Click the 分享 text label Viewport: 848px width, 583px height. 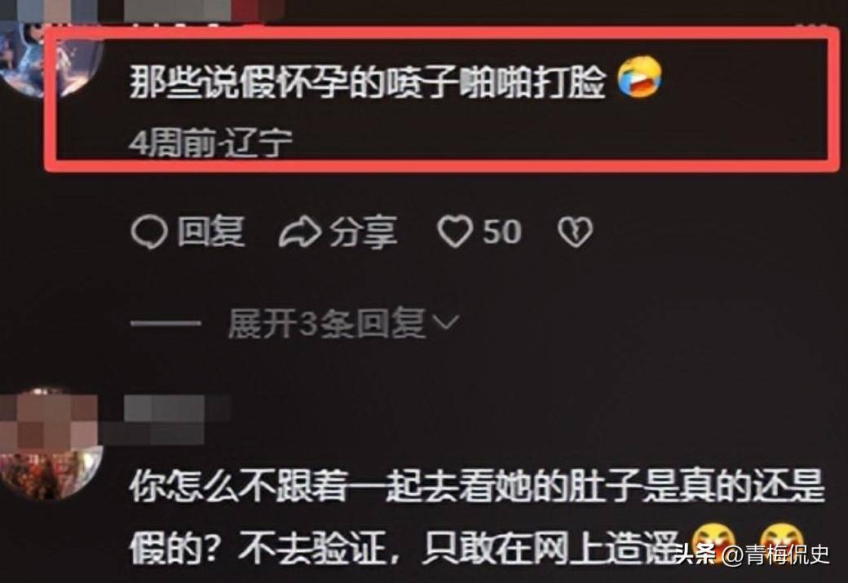(x=363, y=232)
